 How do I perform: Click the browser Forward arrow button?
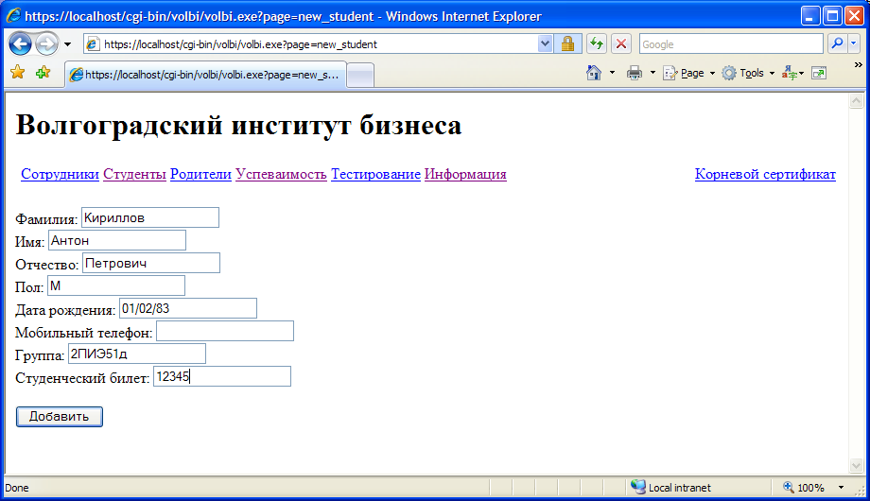point(46,43)
